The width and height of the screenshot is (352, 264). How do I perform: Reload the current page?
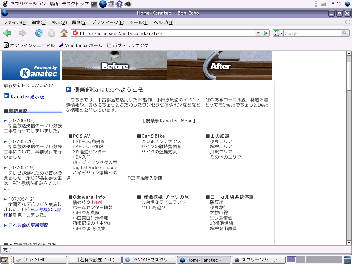pos(39,33)
